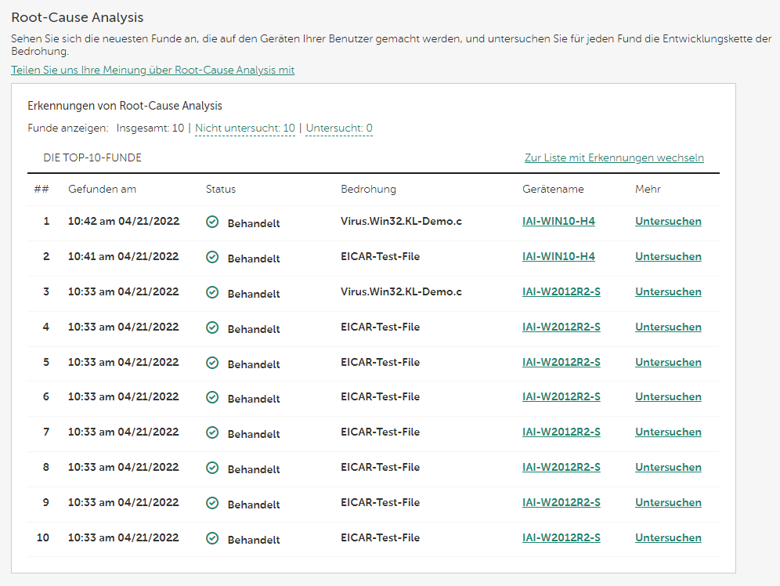Click Untersuchen for the first Virus.Win32.KL-Demo.c finding
The width and height of the screenshot is (780, 586).
tap(668, 222)
